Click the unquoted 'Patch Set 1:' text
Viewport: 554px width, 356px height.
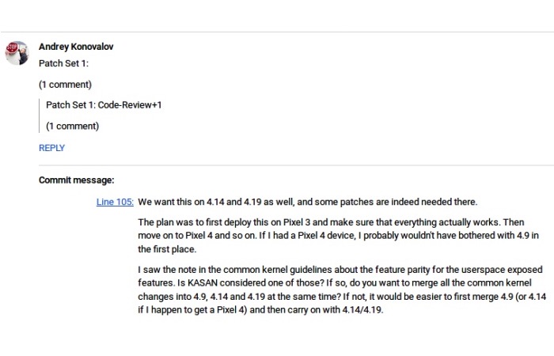(63, 63)
